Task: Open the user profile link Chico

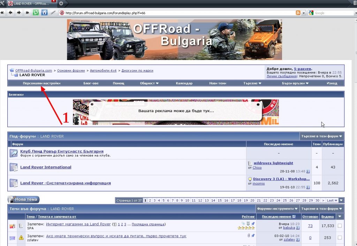Action: point(257,167)
